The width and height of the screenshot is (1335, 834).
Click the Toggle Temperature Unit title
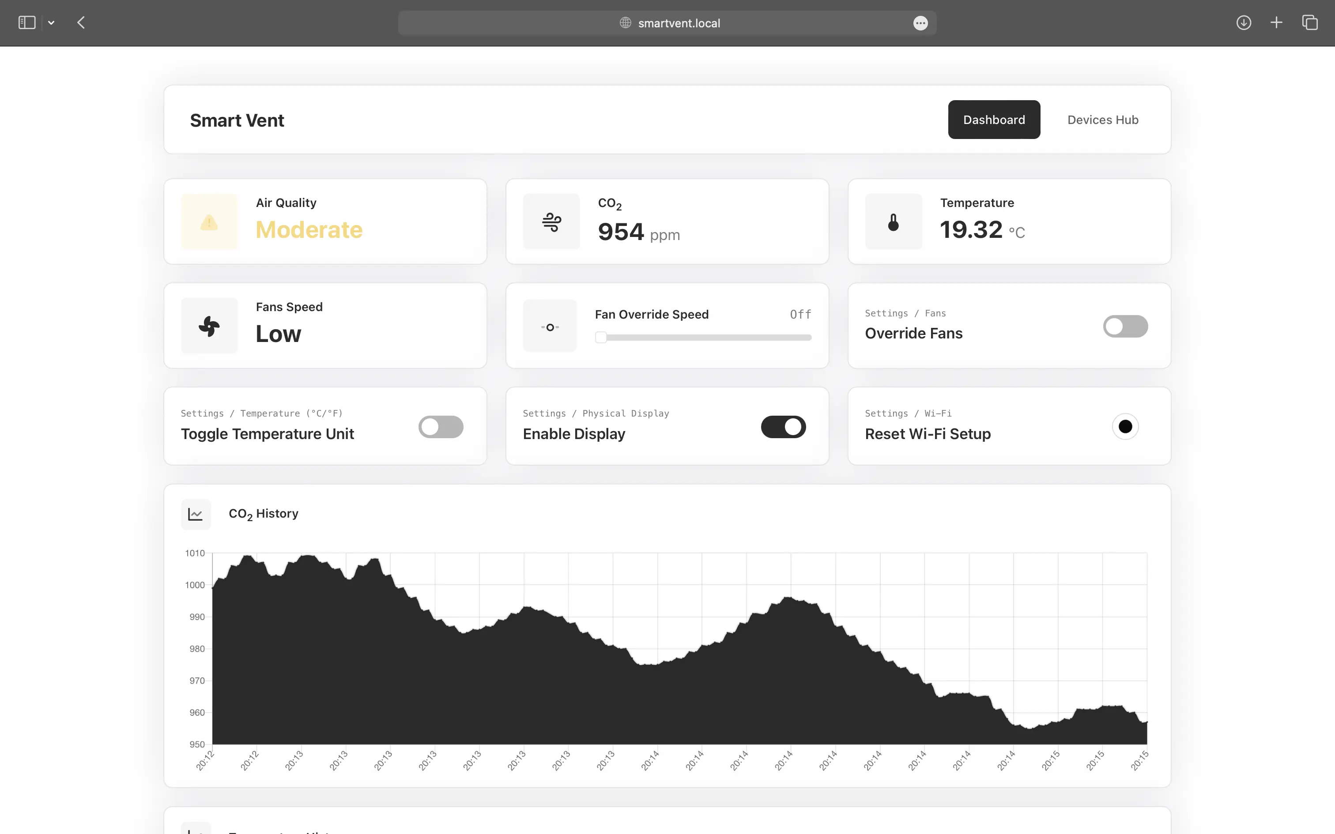(267, 434)
